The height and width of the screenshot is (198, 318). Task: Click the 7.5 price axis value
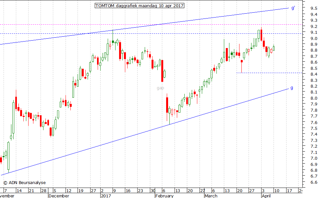[314, 129]
